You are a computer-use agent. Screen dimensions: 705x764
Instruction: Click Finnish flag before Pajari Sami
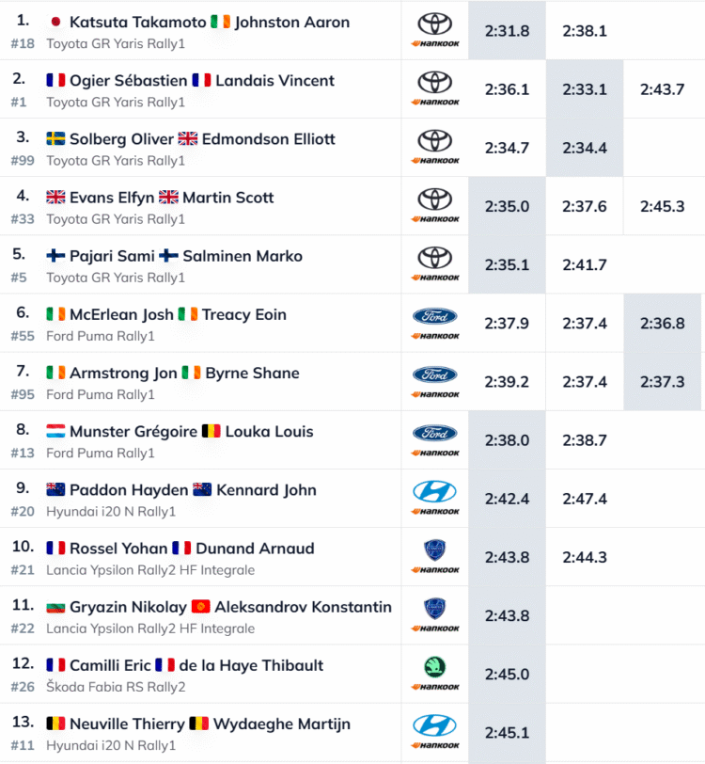55,256
